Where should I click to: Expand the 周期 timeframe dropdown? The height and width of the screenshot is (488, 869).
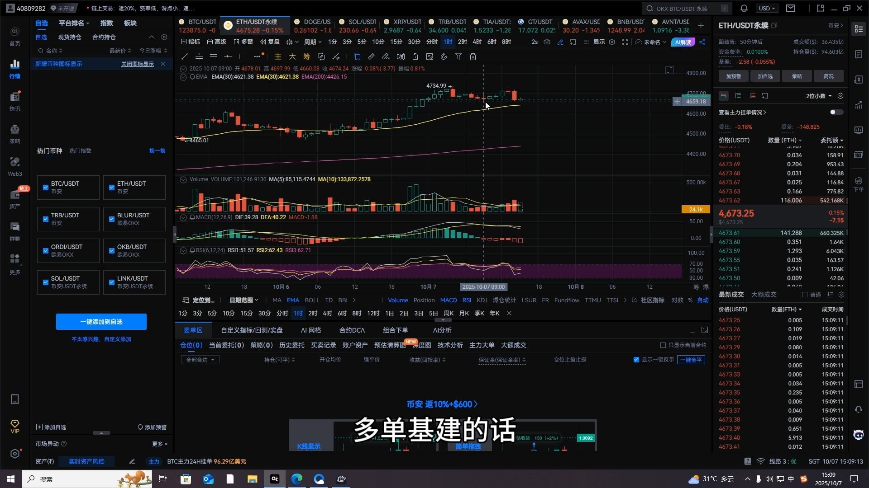click(x=312, y=42)
